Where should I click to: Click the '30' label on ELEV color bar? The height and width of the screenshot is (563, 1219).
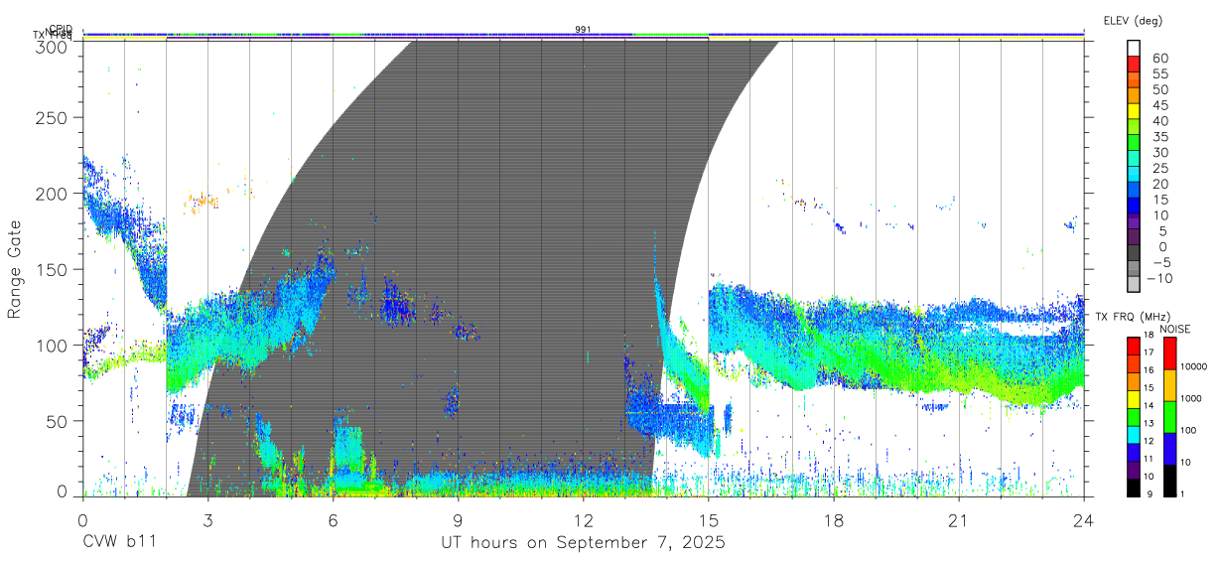click(x=1159, y=152)
